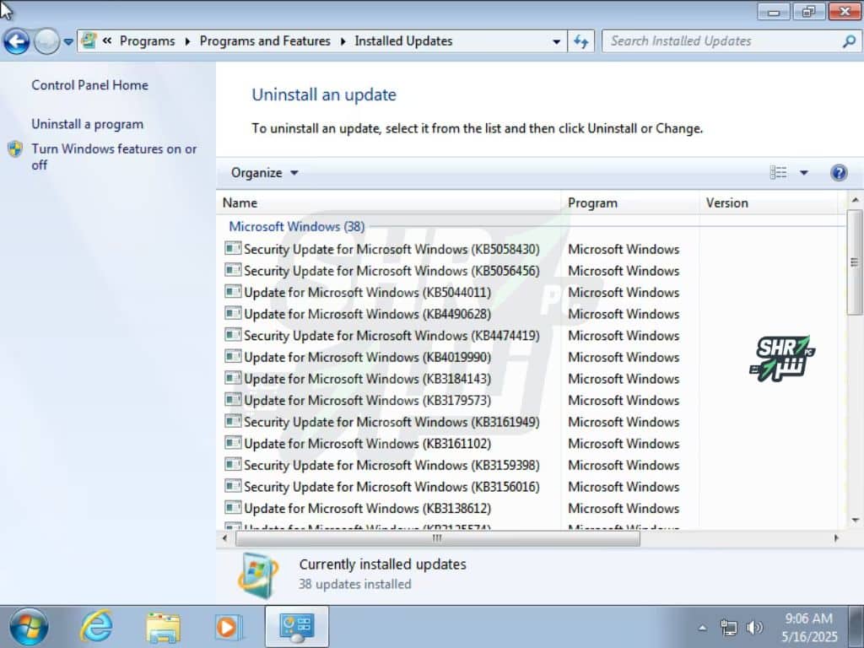Click Programs and Features breadcrumb

[265, 41]
